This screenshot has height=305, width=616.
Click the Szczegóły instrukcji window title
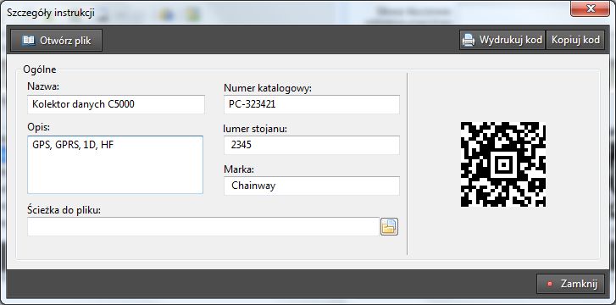click(x=51, y=12)
